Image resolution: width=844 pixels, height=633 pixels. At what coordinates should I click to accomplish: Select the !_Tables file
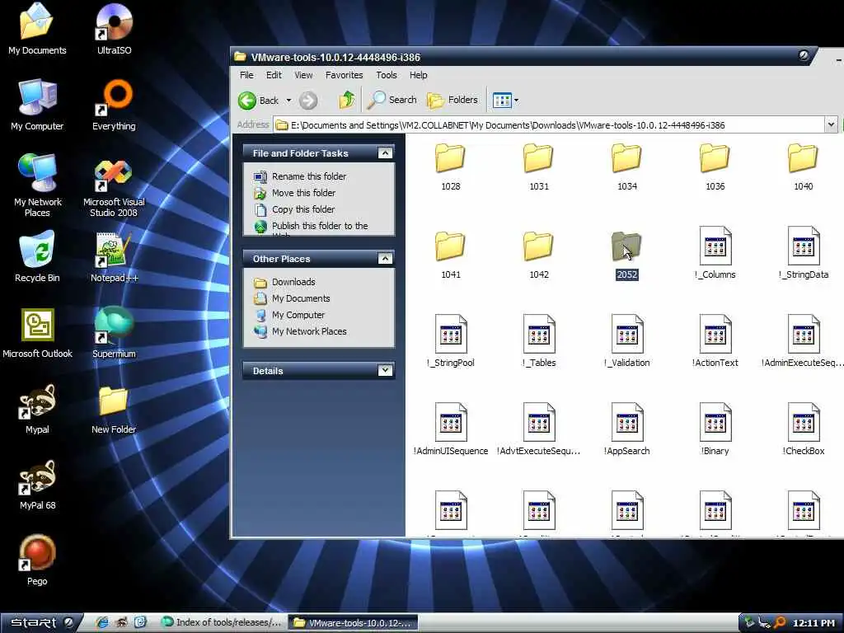pyautogui.click(x=539, y=340)
